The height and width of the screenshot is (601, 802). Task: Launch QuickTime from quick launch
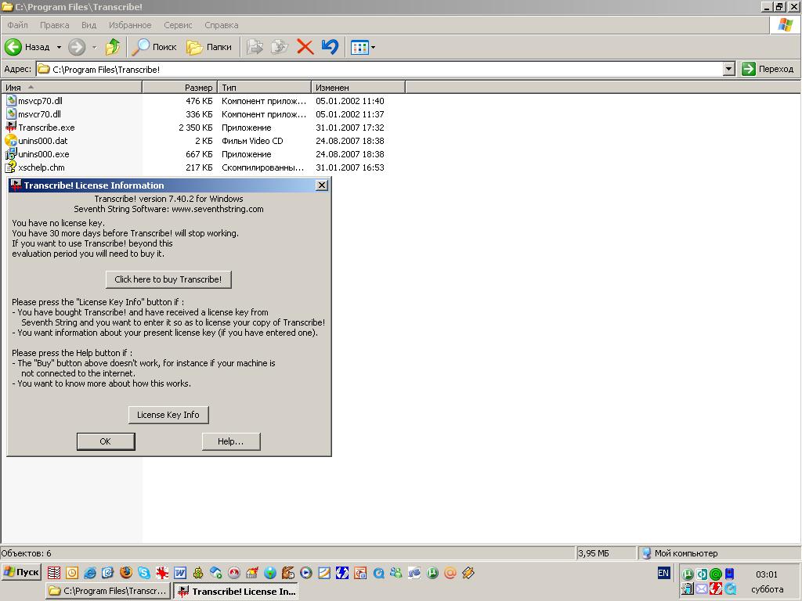tap(378, 573)
